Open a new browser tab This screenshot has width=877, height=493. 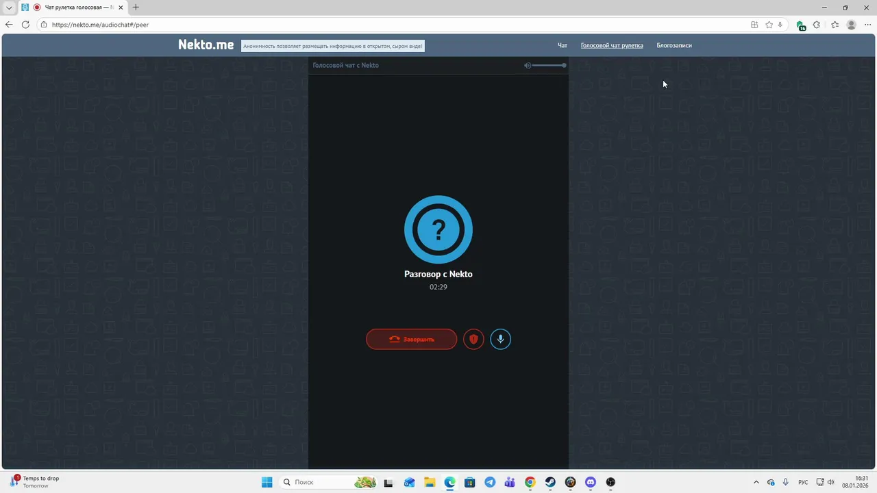[x=136, y=8]
